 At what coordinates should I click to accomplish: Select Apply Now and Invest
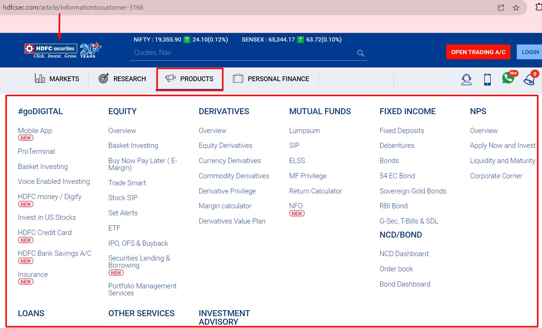pyautogui.click(x=503, y=146)
